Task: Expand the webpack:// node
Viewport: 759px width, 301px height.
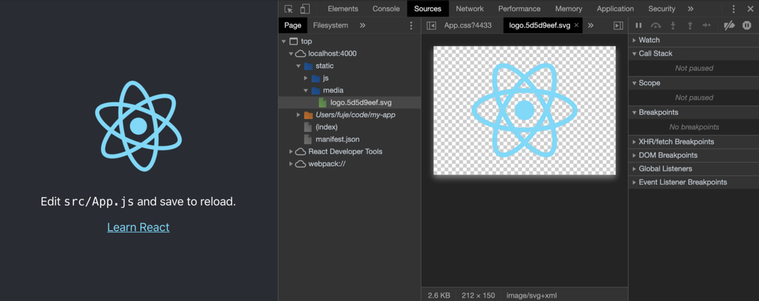Action: (x=291, y=164)
